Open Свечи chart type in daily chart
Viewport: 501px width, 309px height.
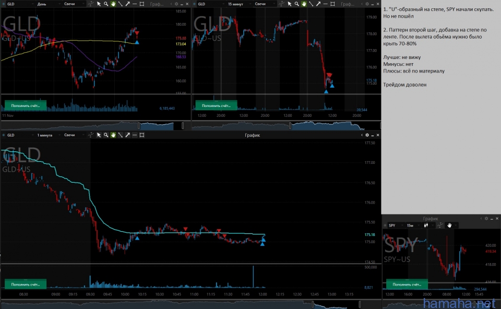click(74, 4)
